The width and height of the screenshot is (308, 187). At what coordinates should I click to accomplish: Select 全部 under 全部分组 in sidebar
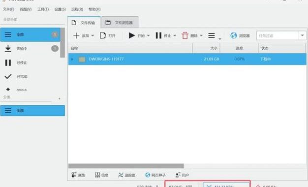pos(30,34)
